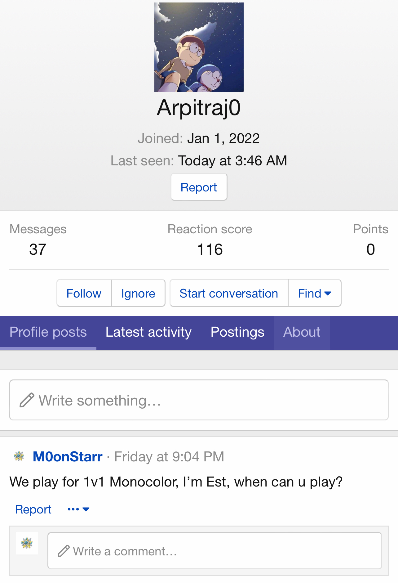Start a conversation with Arpitraj0
Viewport: 398px width, 583px height.
click(229, 293)
